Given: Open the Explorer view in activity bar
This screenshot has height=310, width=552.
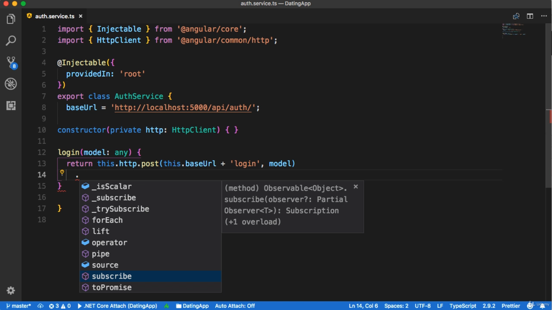Looking at the screenshot, I should point(10,19).
